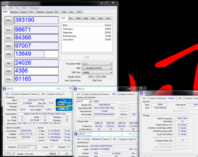Click the Validate button in CPU-Z
The image size is (198, 157).
52,154
